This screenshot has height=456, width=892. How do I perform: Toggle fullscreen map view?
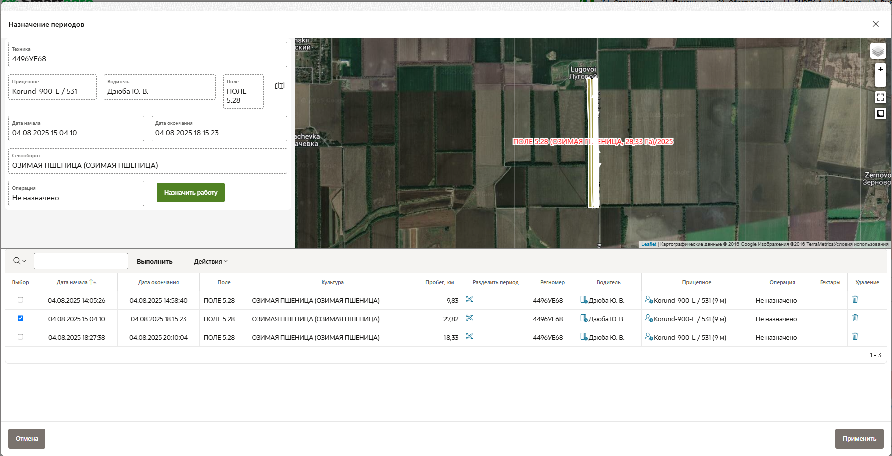(x=880, y=97)
